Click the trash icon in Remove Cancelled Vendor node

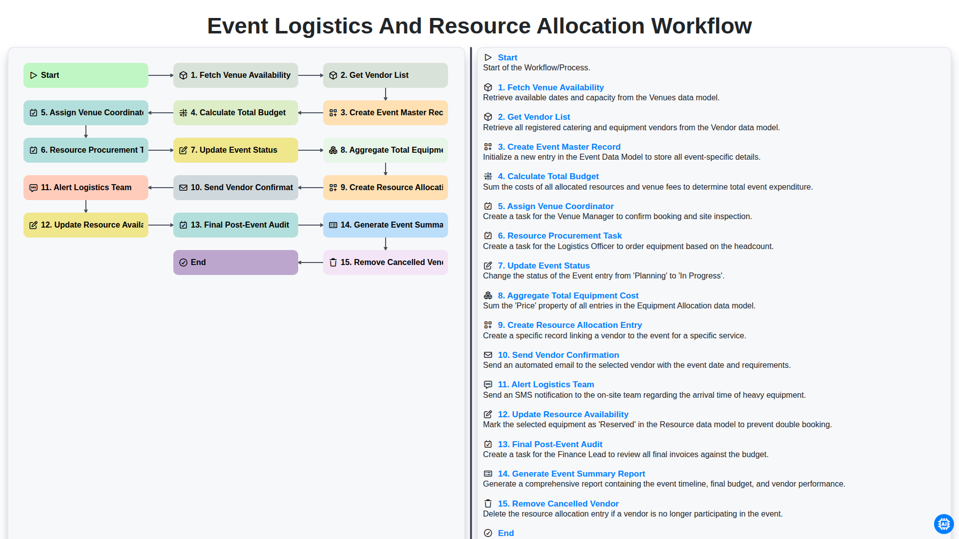coord(333,263)
